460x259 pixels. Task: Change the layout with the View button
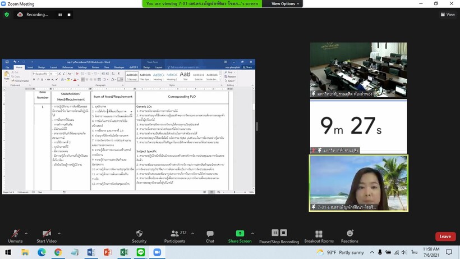tap(448, 15)
